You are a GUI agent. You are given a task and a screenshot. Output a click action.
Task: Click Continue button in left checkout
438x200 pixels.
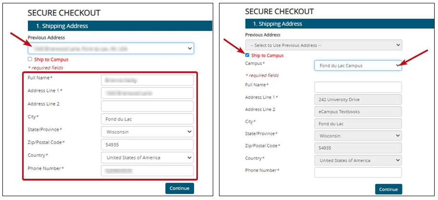click(180, 188)
